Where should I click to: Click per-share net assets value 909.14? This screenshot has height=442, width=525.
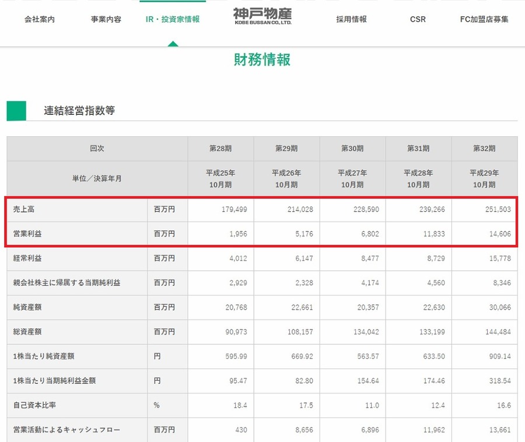point(500,356)
